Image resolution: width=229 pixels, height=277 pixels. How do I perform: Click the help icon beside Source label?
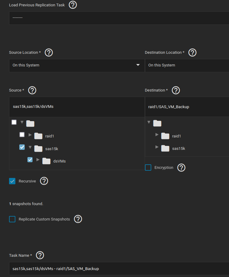click(x=32, y=90)
